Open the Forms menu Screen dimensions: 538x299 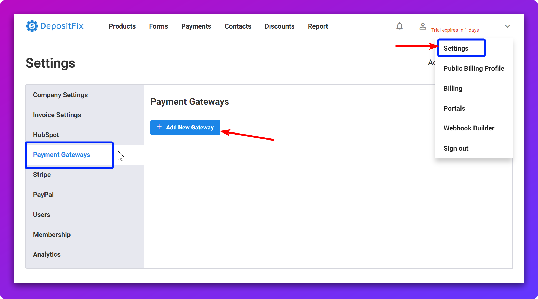(x=158, y=26)
